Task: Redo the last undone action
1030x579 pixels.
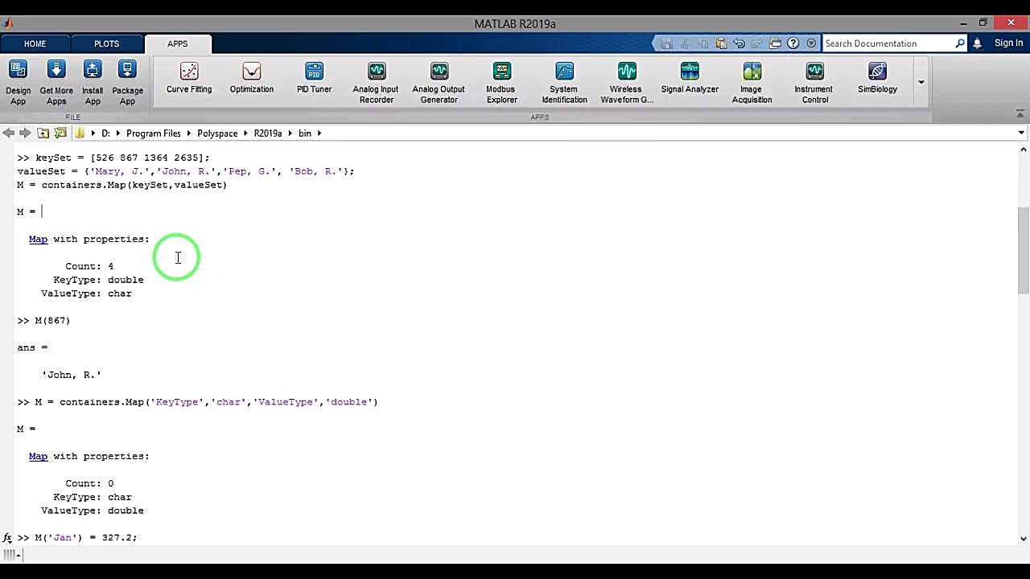Action: coord(756,43)
